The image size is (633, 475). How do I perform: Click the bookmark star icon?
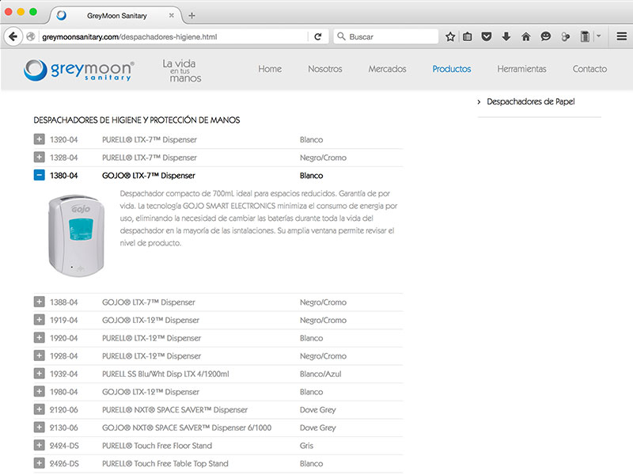tap(450, 36)
